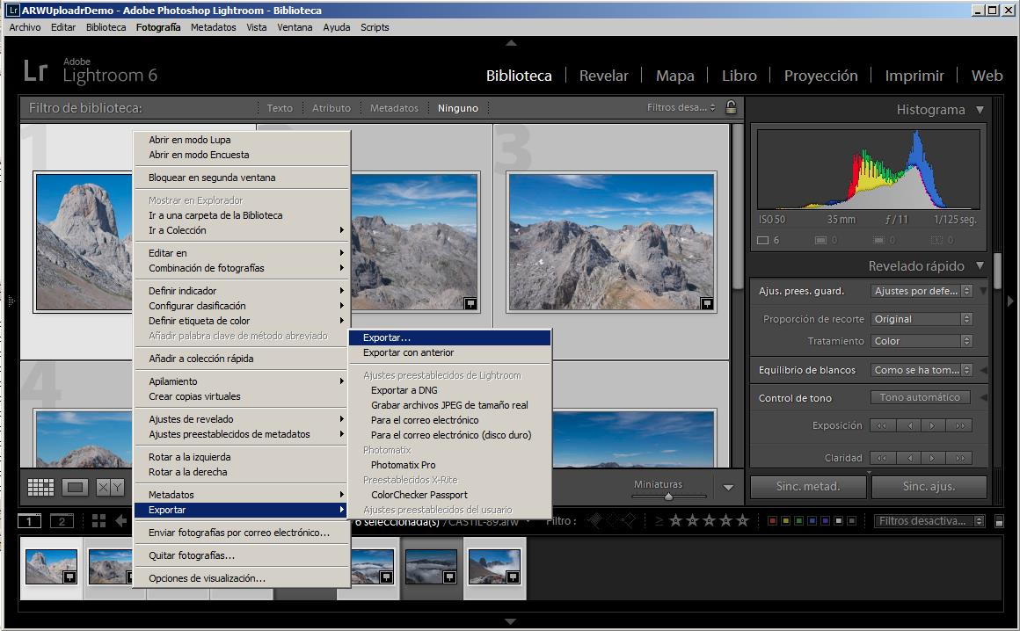Set filter to five star rating
The width and height of the screenshot is (1020, 631).
742,520
